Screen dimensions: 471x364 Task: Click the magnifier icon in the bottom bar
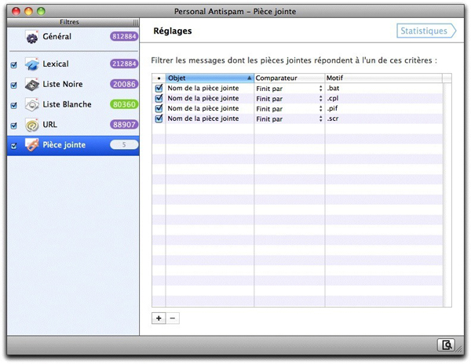coord(447,345)
